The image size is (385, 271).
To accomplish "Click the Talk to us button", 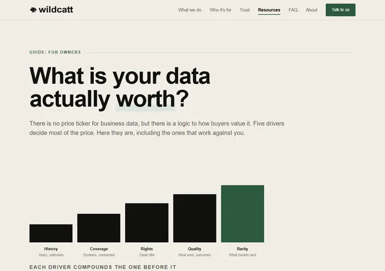I will tap(340, 10).
